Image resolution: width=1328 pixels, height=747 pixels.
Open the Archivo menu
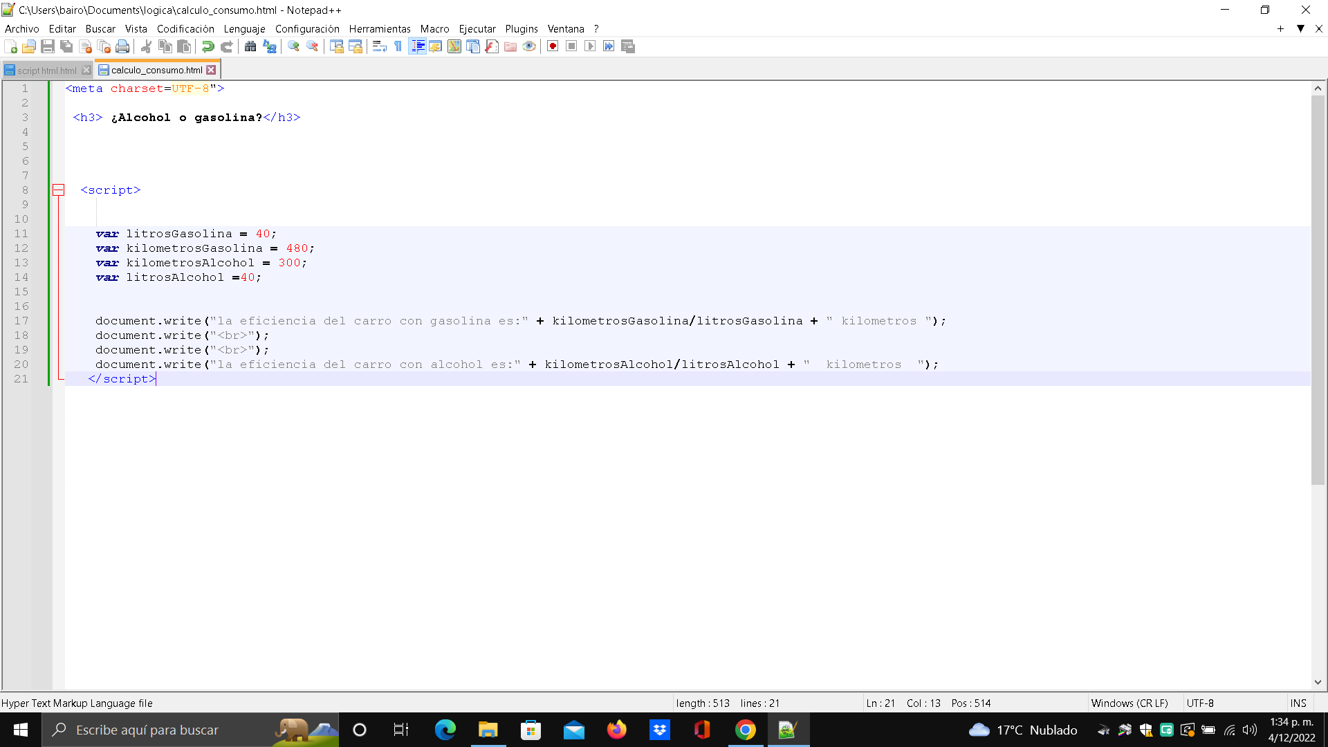click(x=21, y=29)
